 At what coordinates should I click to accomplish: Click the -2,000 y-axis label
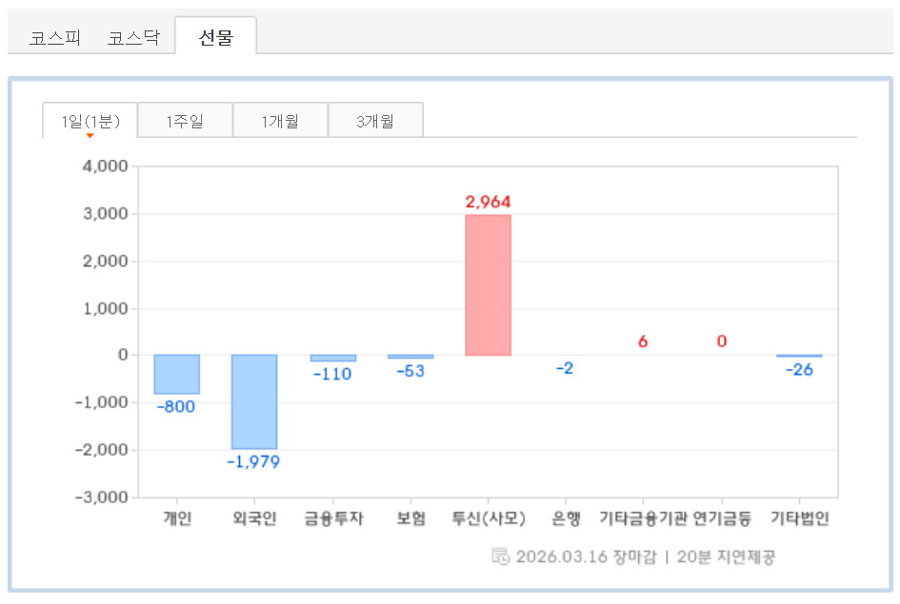pos(102,450)
